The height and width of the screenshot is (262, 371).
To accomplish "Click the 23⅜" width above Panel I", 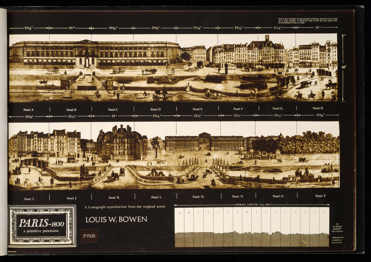I will (x=29, y=117).
